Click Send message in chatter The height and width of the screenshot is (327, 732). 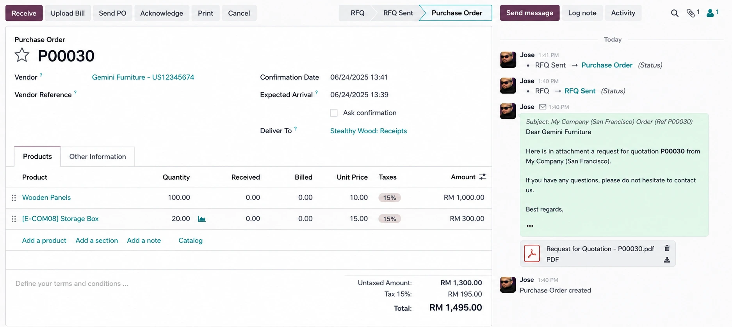click(x=529, y=13)
